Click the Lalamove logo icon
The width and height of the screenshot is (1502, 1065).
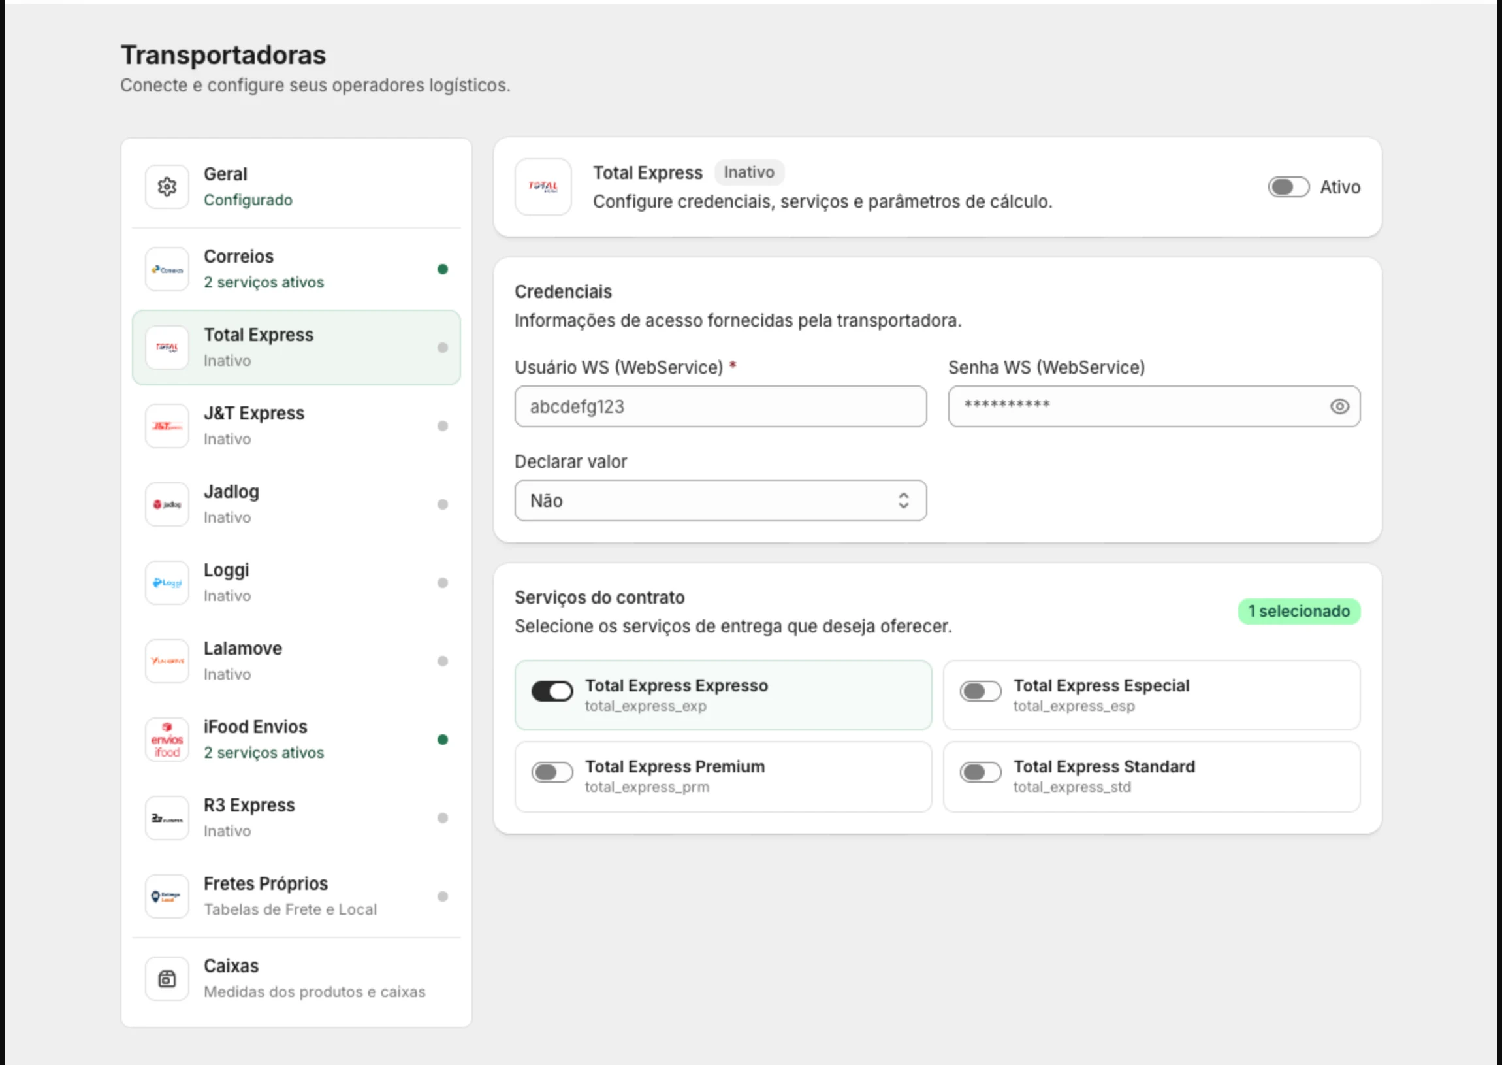pyautogui.click(x=167, y=661)
